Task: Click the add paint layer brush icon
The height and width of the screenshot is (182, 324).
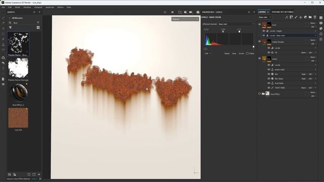Action: [296, 17]
